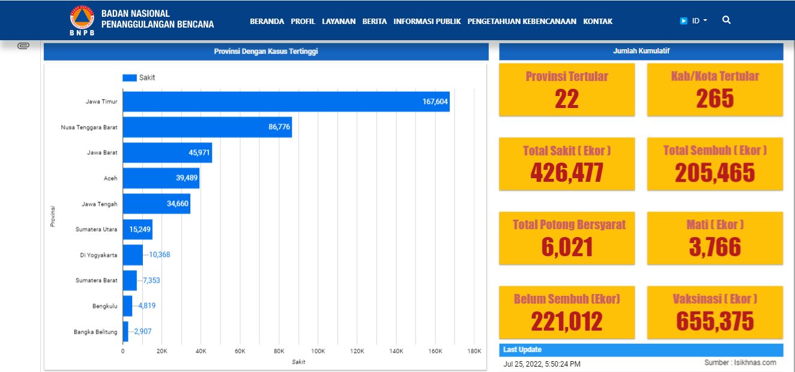Click the paperclip attachment icon
This screenshot has width=795, height=372.
pyautogui.click(x=23, y=46)
